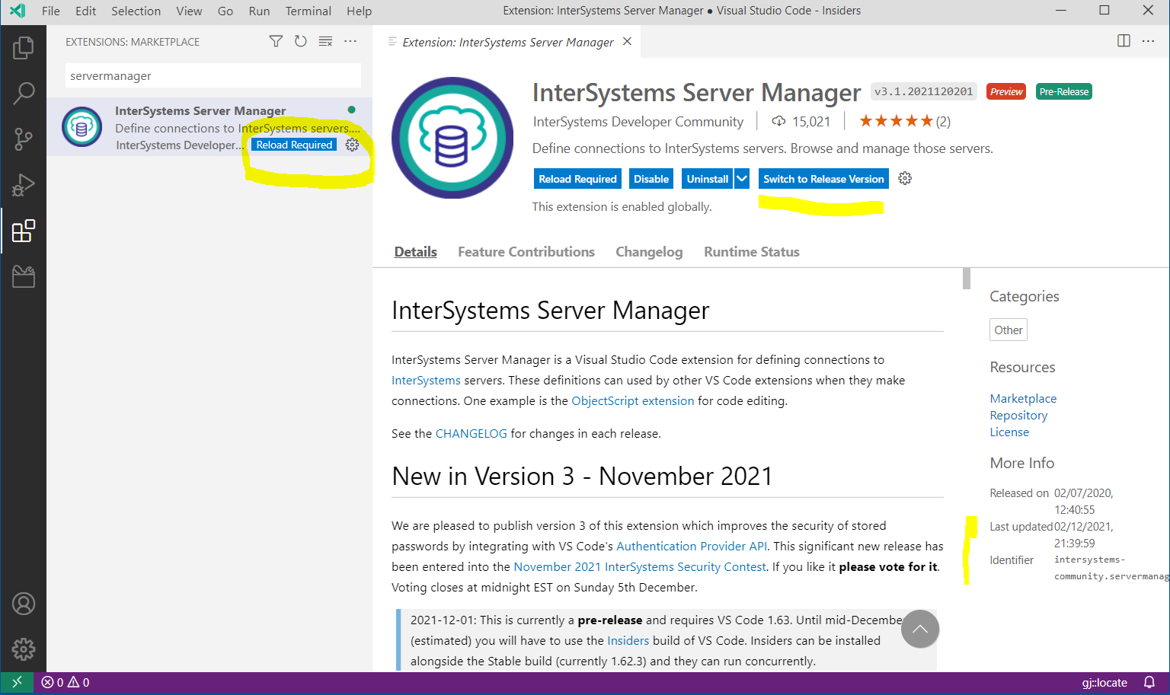The image size is (1170, 695).
Task: Click Reload Required in the sidebar list item
Action: tap(294, 145)
